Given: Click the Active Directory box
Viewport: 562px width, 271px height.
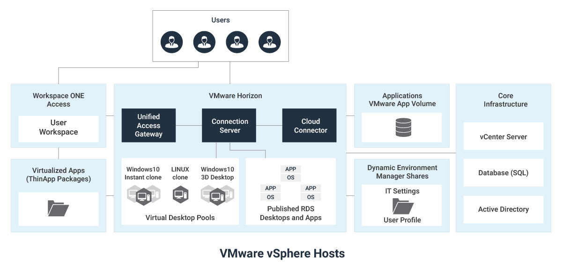Looking at the screenshot, I should (x=503, y=209).
